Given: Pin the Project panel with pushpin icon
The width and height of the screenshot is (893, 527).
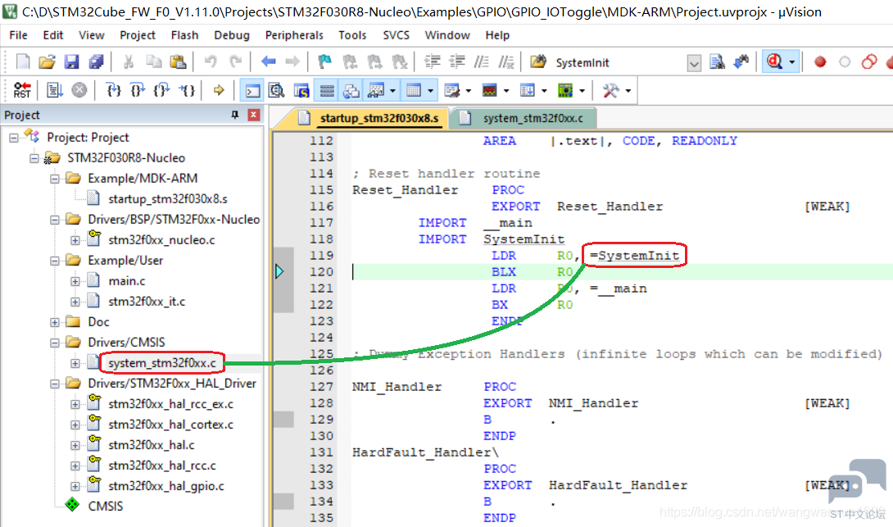Looking at the screenshot, I should coord(234,115).
